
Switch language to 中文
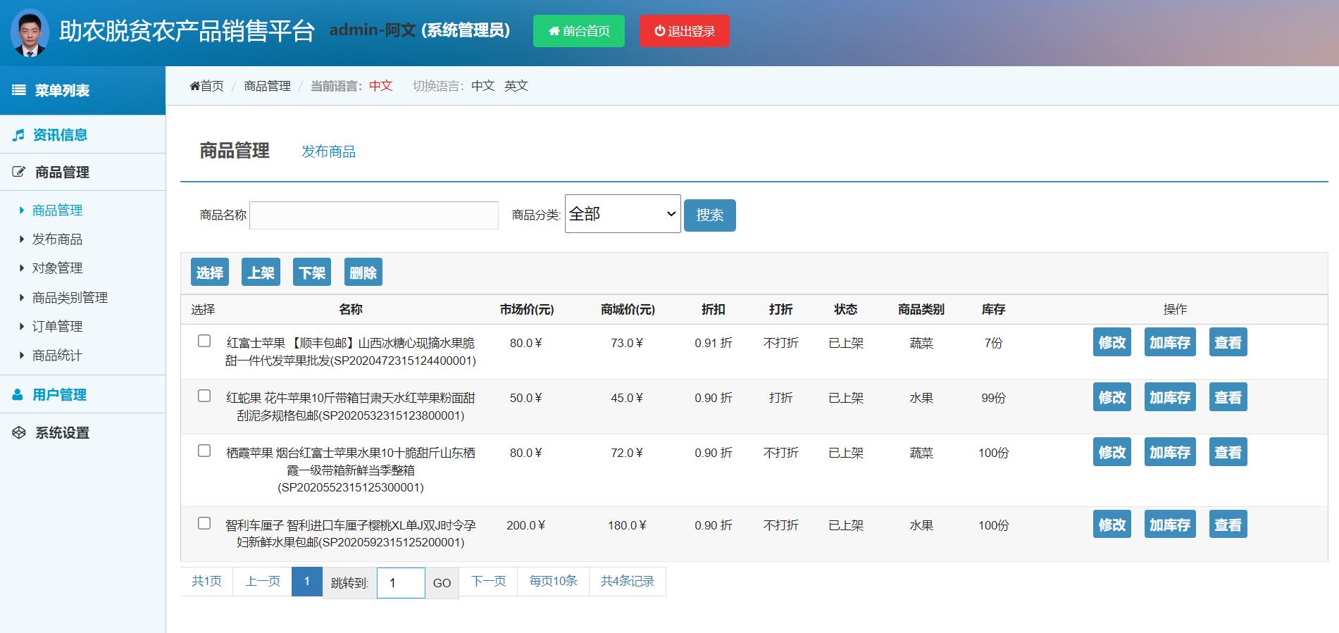pyautogui.click(x=482, y=86)
